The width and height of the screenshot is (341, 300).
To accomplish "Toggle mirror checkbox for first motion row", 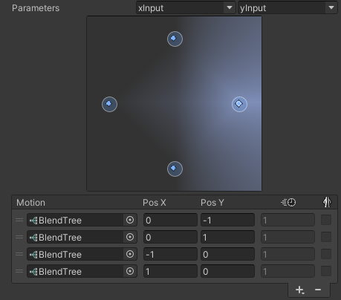I will pyautogui.click(x=326, y=220).
